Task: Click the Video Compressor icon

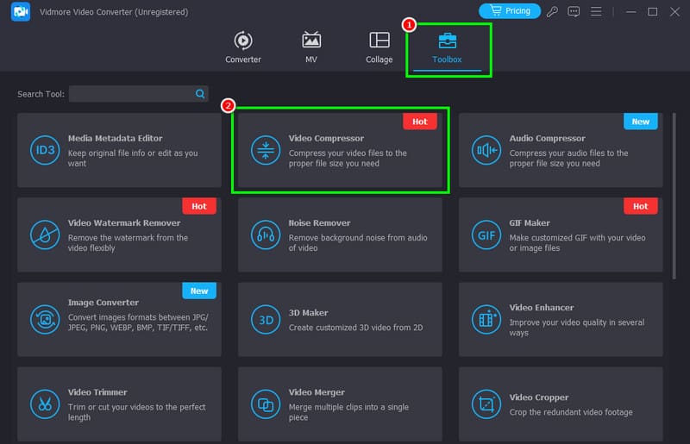Action: click(266, 151)
